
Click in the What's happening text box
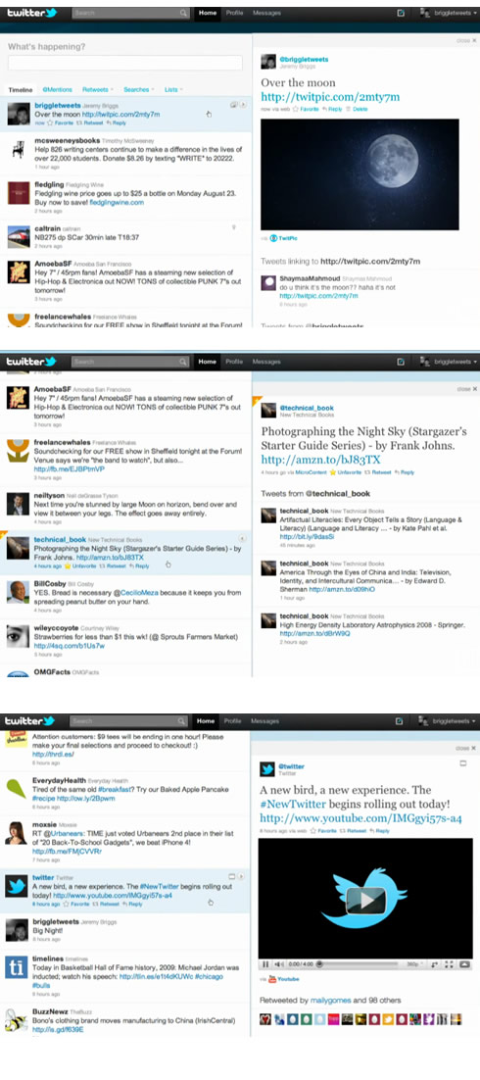click(124, 63)
